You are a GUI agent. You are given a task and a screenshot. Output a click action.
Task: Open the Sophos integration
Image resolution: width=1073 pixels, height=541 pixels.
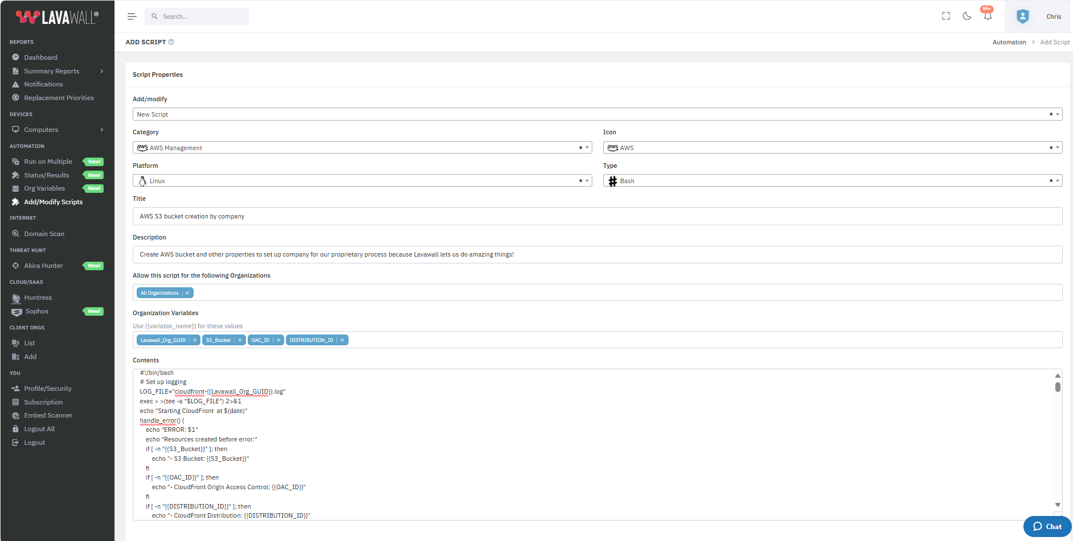point(36,311)
